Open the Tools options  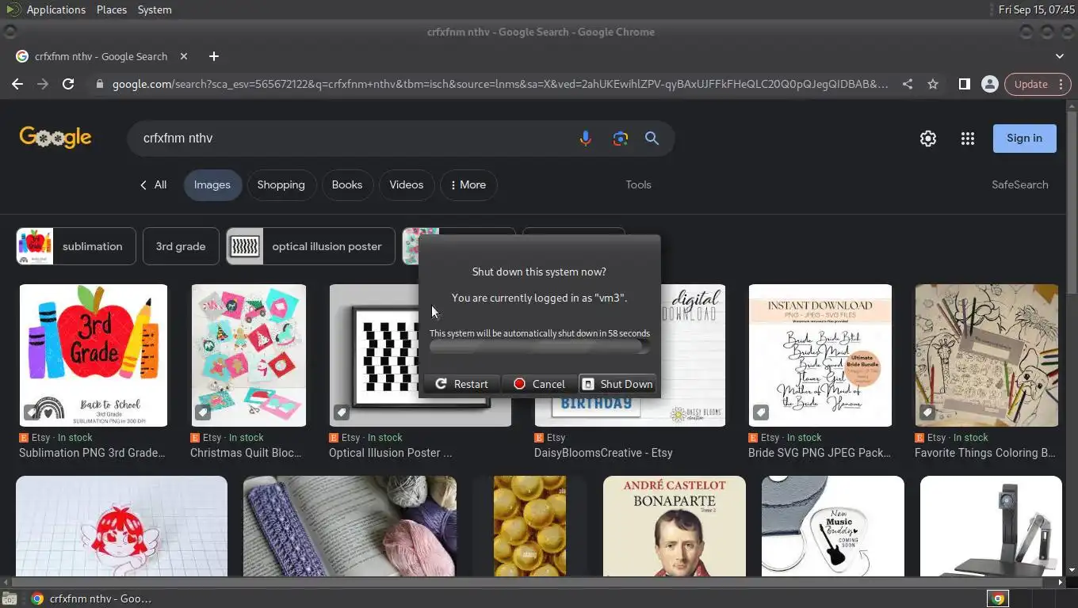[x=638, y=184]
